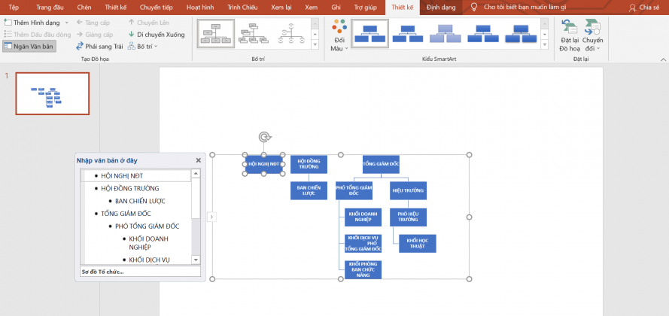
Task: Click the Thêm Hình dạng add-shape icon
Action: click(x=8, y=23)
